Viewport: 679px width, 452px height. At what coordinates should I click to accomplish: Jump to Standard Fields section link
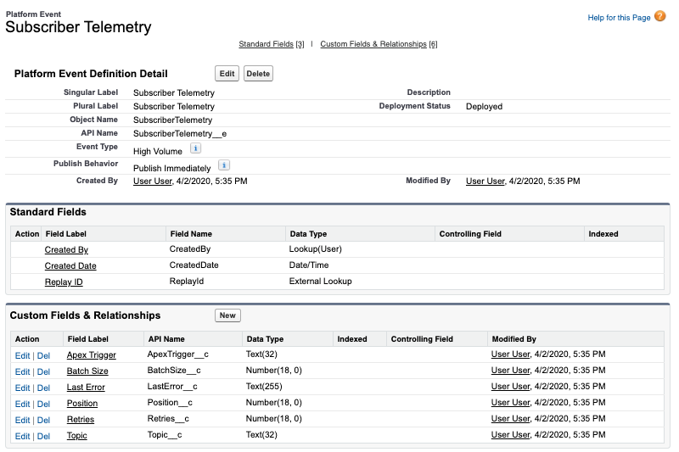click(266, 44)
